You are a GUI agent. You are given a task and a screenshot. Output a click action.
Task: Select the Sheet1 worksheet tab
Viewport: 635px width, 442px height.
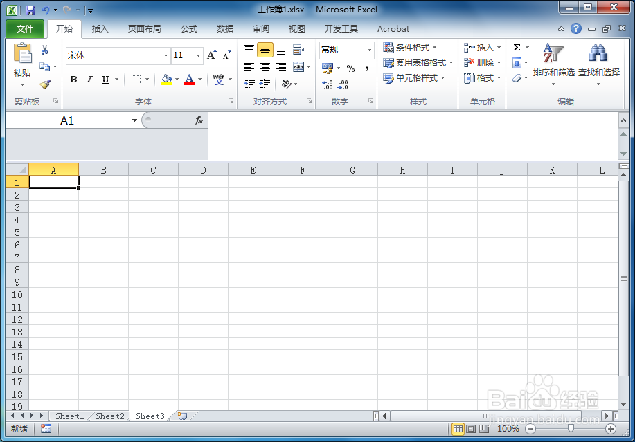click(x=69, y=416)
